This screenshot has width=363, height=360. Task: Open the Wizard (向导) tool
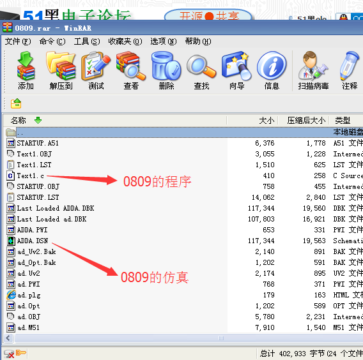[236, 66]
